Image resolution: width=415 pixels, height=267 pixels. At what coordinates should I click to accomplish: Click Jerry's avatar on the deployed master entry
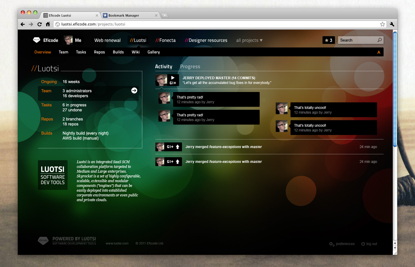point(161,80)
